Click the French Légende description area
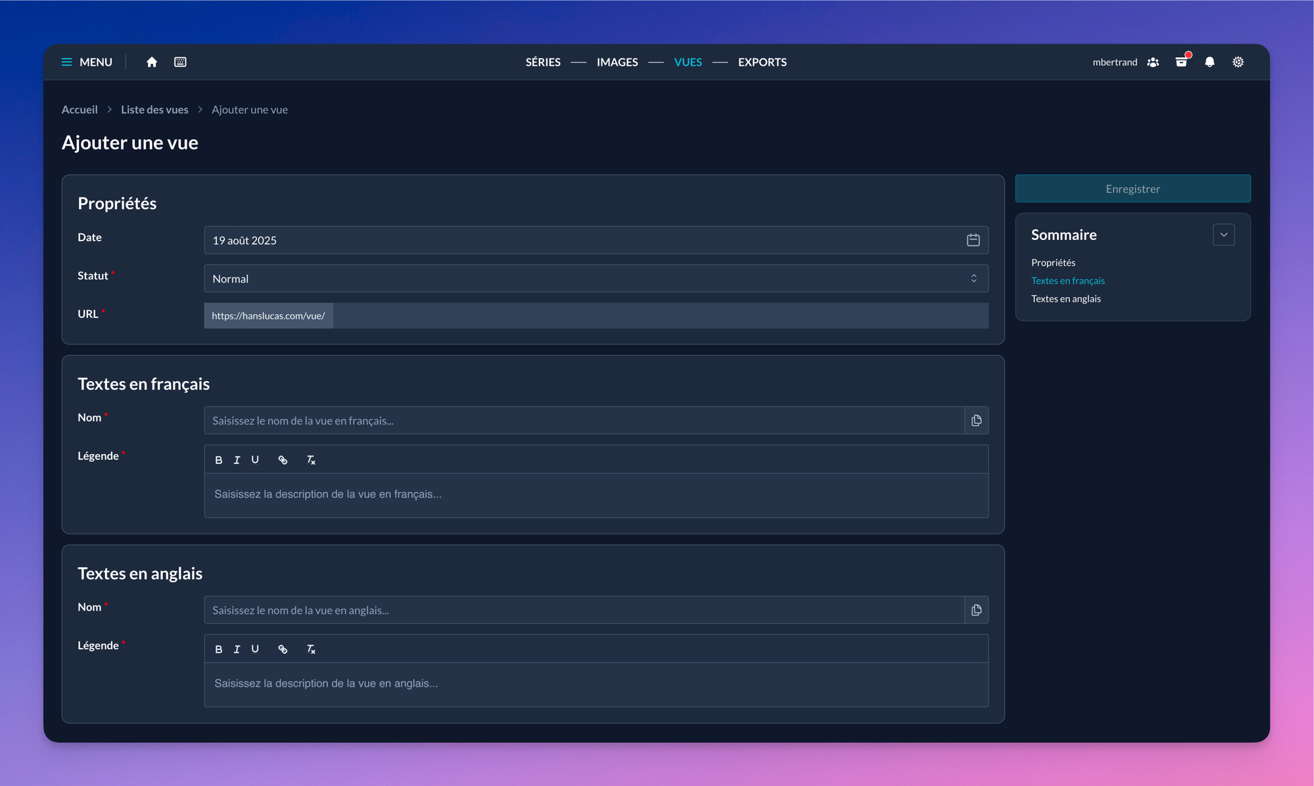Viewport: 1314px width, 786px height. click(596, 495)
